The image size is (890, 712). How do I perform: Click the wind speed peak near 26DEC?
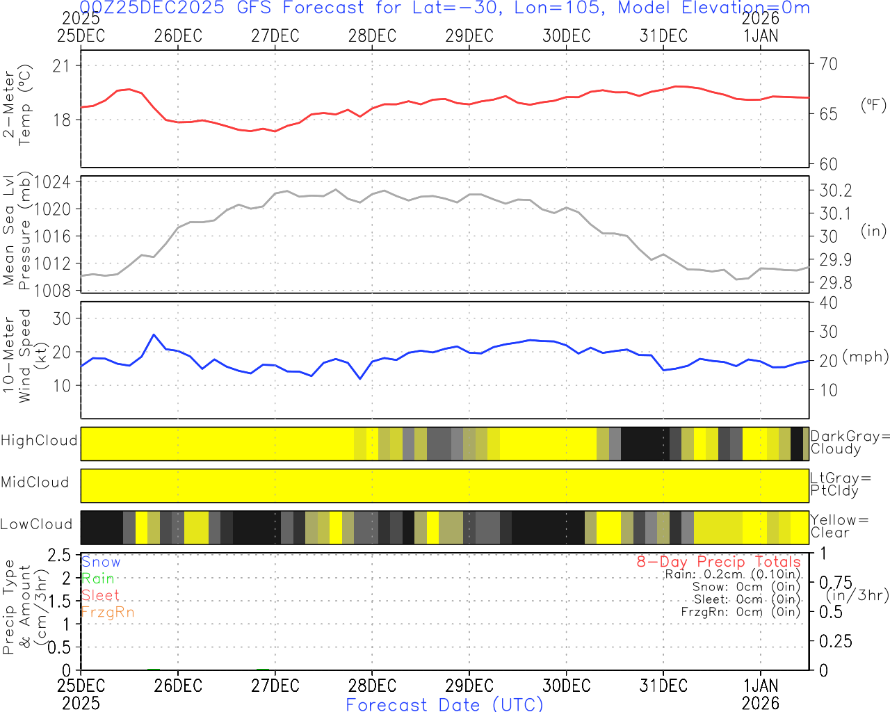154,335
